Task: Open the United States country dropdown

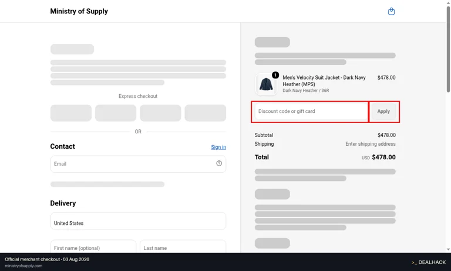Action: click(x=138, y=221)
